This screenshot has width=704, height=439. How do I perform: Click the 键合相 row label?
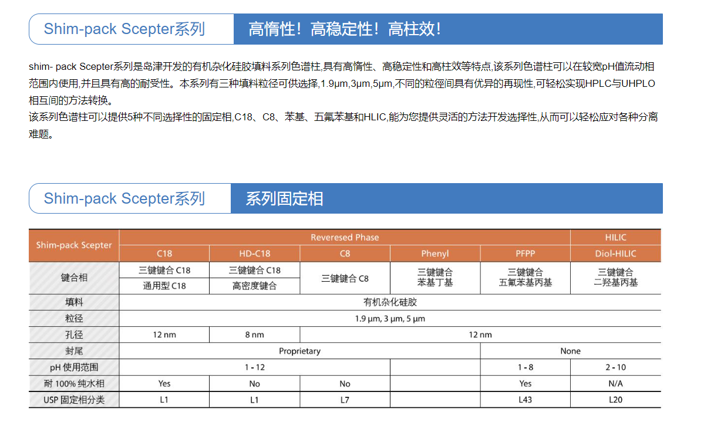(74, 278)
